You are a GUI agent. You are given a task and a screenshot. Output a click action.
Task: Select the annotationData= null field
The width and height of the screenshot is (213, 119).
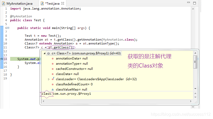(x=72, y=58)
